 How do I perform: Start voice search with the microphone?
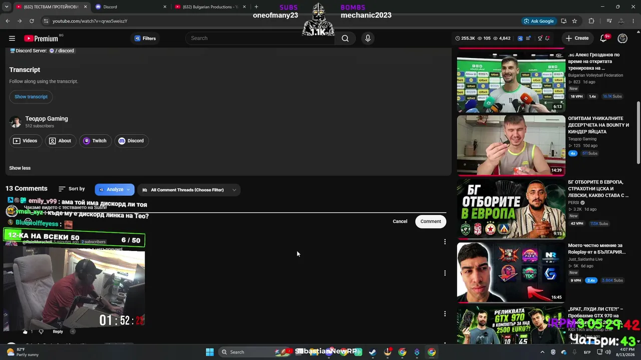pyautogui.click(x=368, y=38)
